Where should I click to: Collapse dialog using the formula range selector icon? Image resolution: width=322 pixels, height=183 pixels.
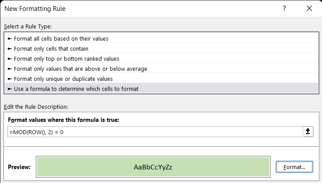(308, 131)
